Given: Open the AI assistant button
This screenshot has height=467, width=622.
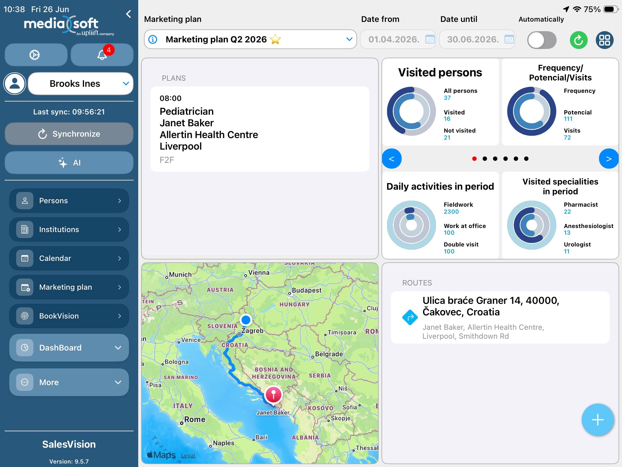Looking at the screenshot, I should click(69, 163).
